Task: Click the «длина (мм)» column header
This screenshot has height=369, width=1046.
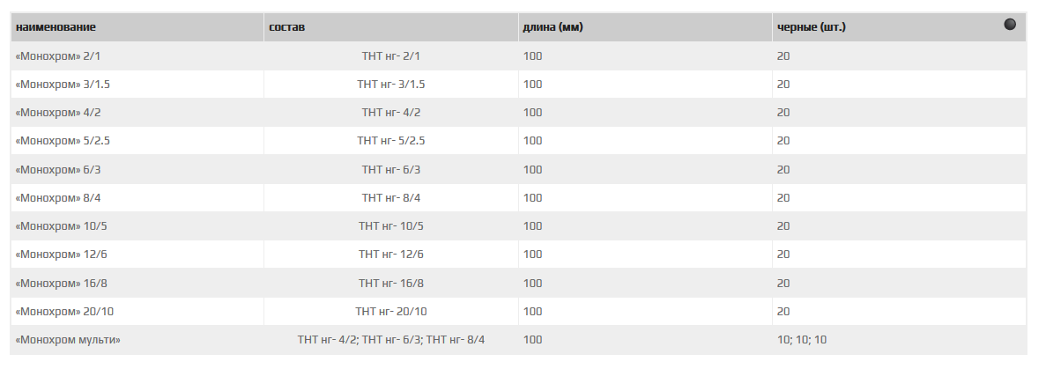Action: 553,27
